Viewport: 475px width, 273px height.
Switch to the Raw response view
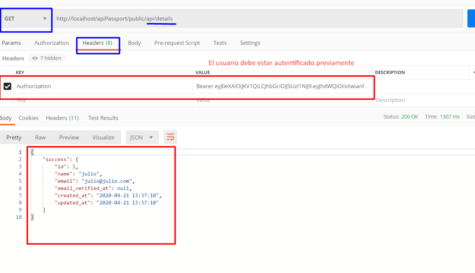[40, 137]
